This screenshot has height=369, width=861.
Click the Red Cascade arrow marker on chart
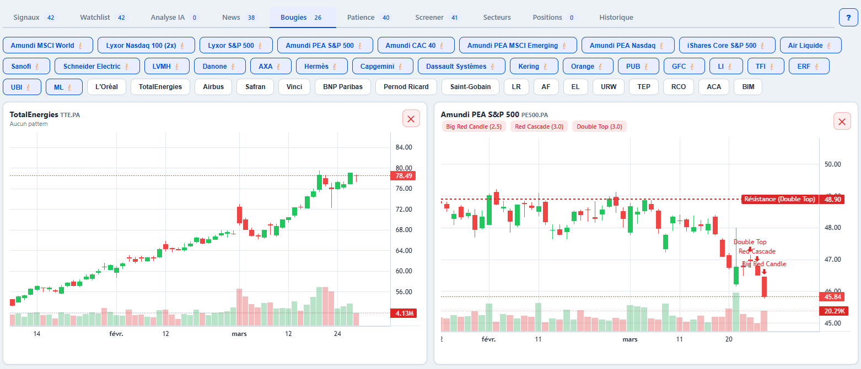click(x=757, y=258)
